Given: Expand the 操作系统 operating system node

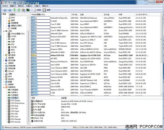Looking at the screenshot, I should (4, 55).
